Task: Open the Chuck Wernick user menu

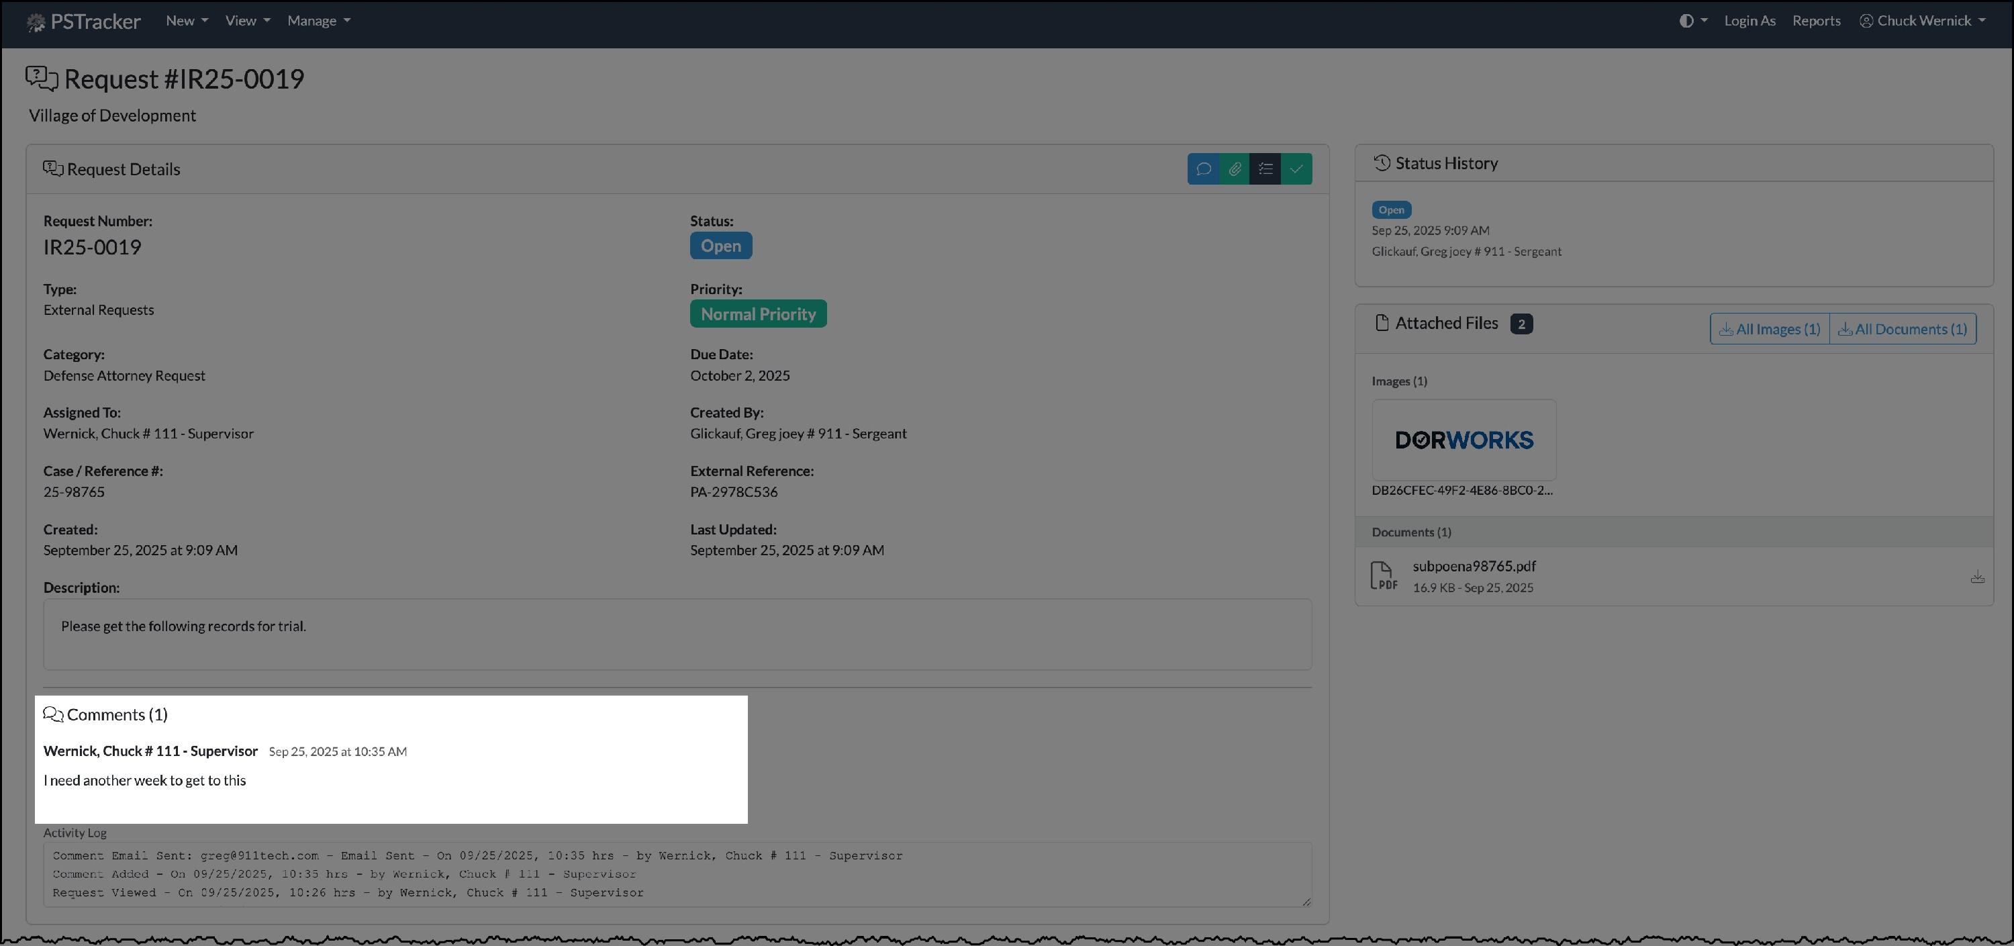Action: [1923, 21]
